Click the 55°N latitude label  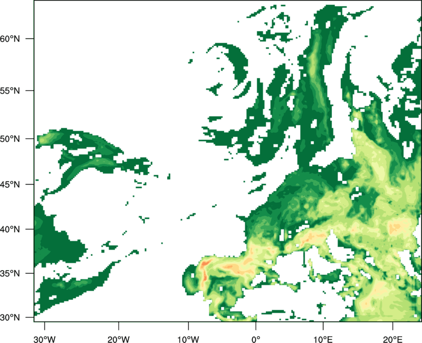(x=9, y=91)
